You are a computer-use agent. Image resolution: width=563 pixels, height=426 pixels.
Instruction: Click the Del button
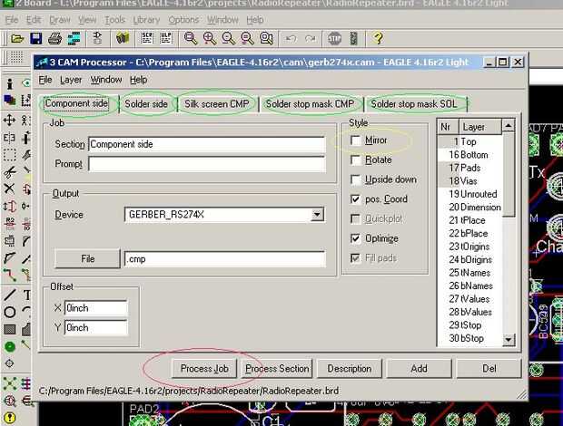coord(489,369)
